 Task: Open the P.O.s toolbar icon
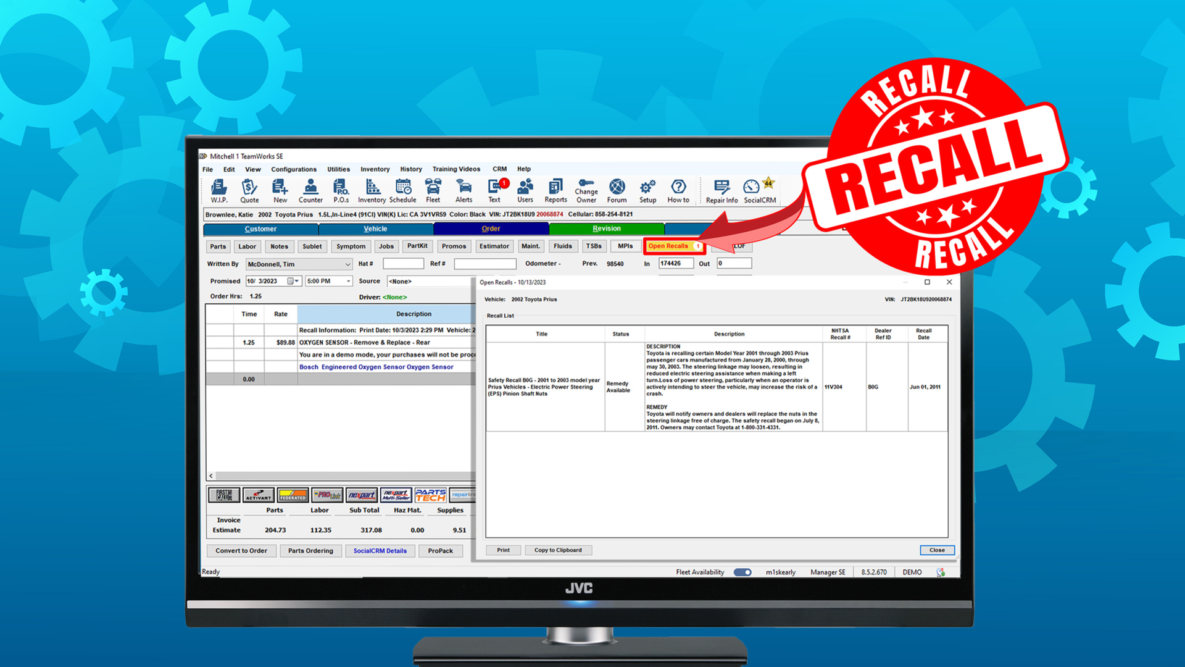click(x=341, y=191)
